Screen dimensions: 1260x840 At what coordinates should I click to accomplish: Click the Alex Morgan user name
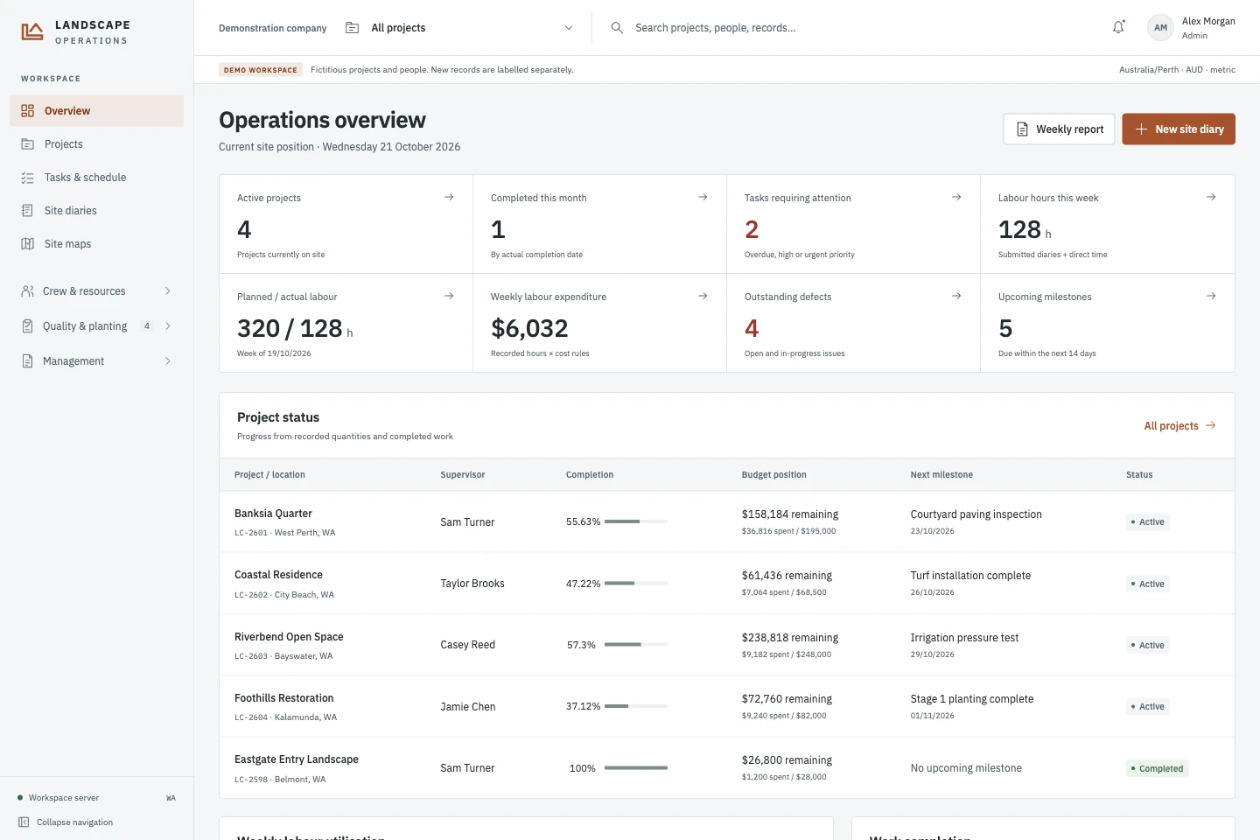[x=1208, y=21]
